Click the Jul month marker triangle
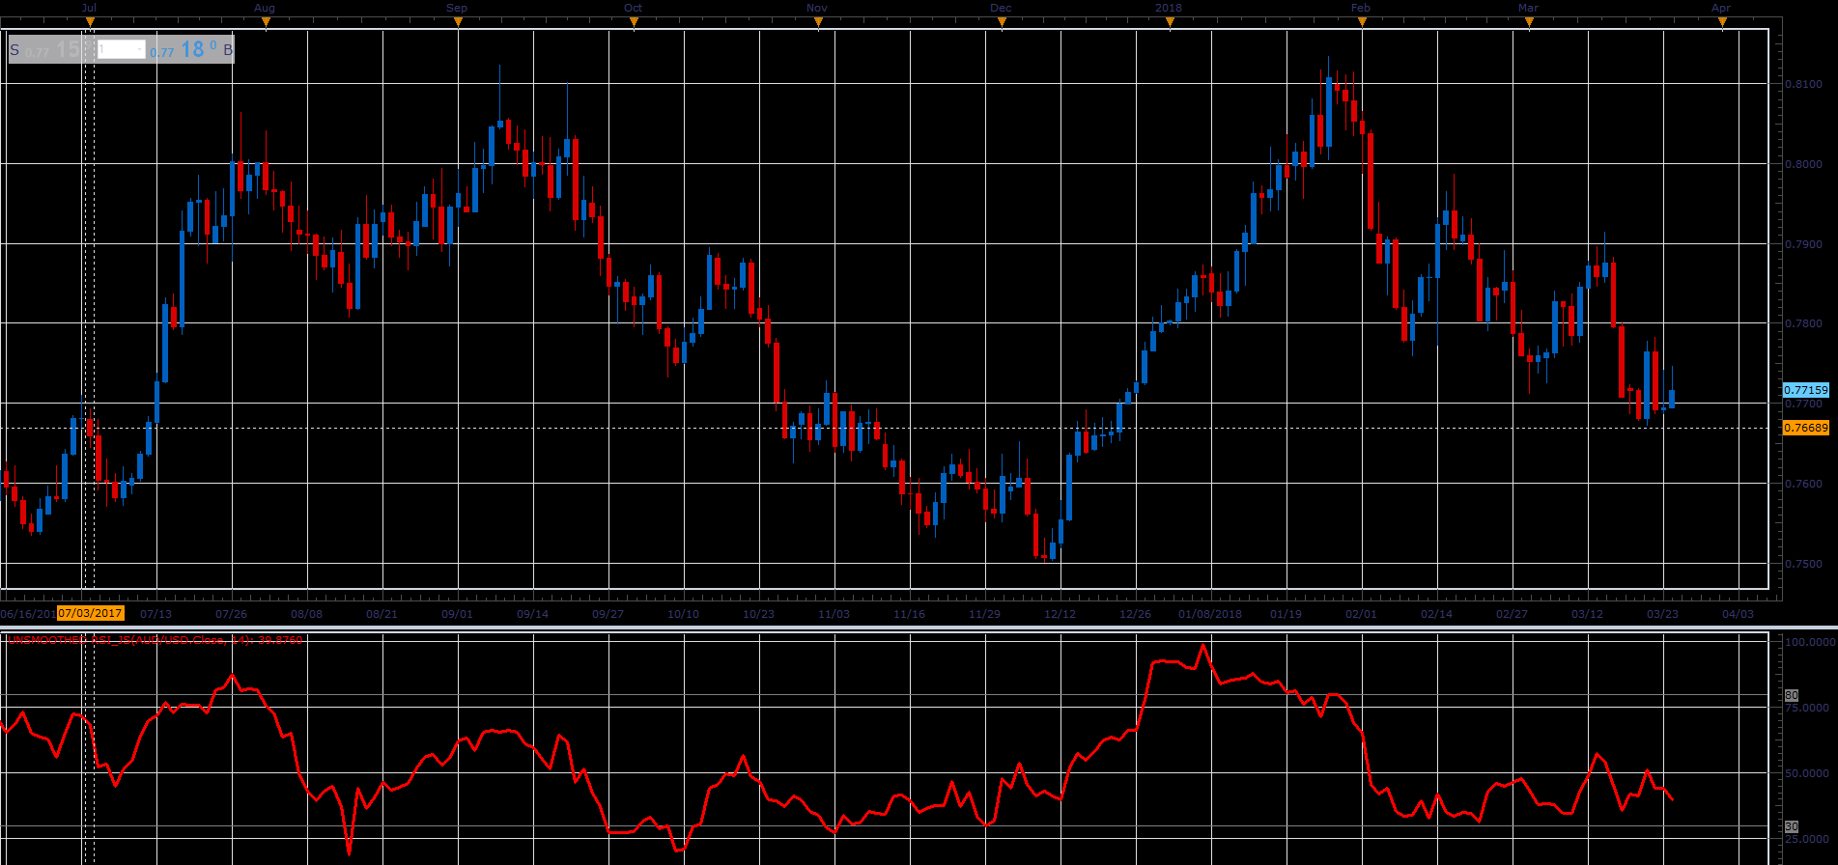Viewport: 1838px width, 865px height. (90, 23)
